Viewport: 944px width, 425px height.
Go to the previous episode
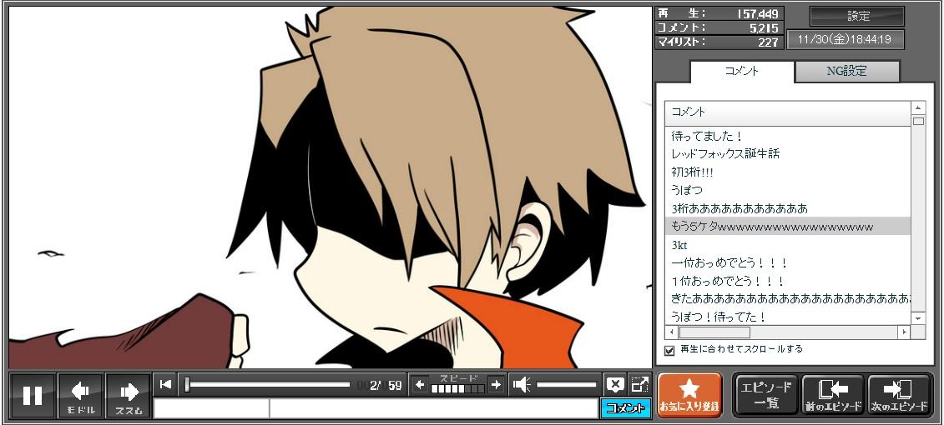point(832,394)
